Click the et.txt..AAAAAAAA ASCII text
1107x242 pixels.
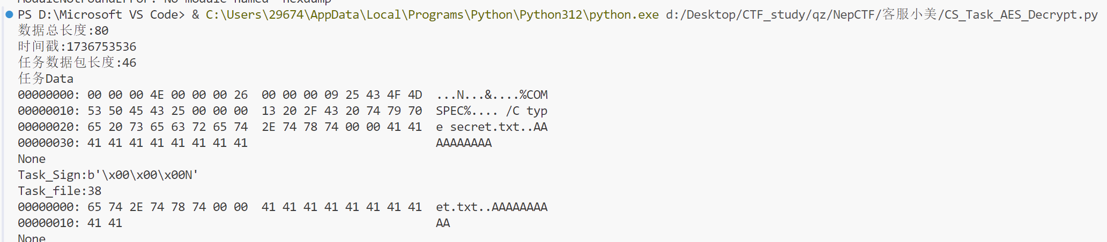[492, 207]
